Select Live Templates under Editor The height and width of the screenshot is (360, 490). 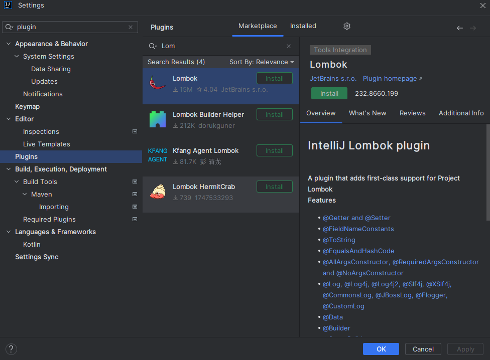click(x=46, y=144)
